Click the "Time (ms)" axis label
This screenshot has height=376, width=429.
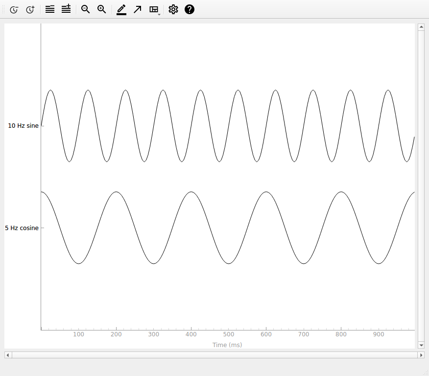(x=227, y=345)
